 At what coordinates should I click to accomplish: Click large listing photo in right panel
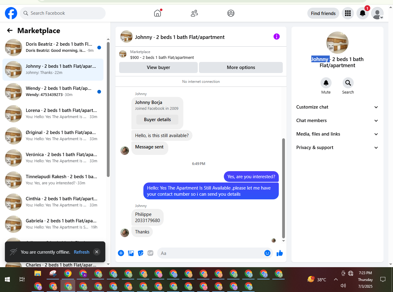[x=337, y=43]
